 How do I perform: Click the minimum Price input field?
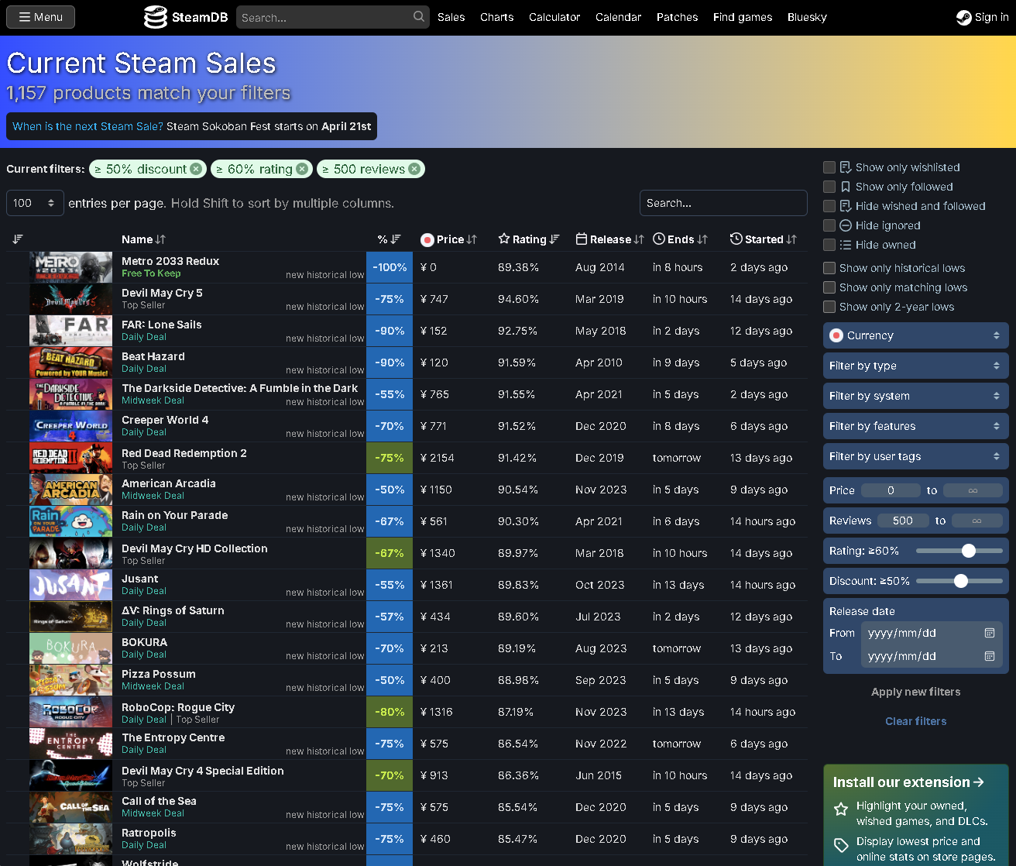coord(891,490)
